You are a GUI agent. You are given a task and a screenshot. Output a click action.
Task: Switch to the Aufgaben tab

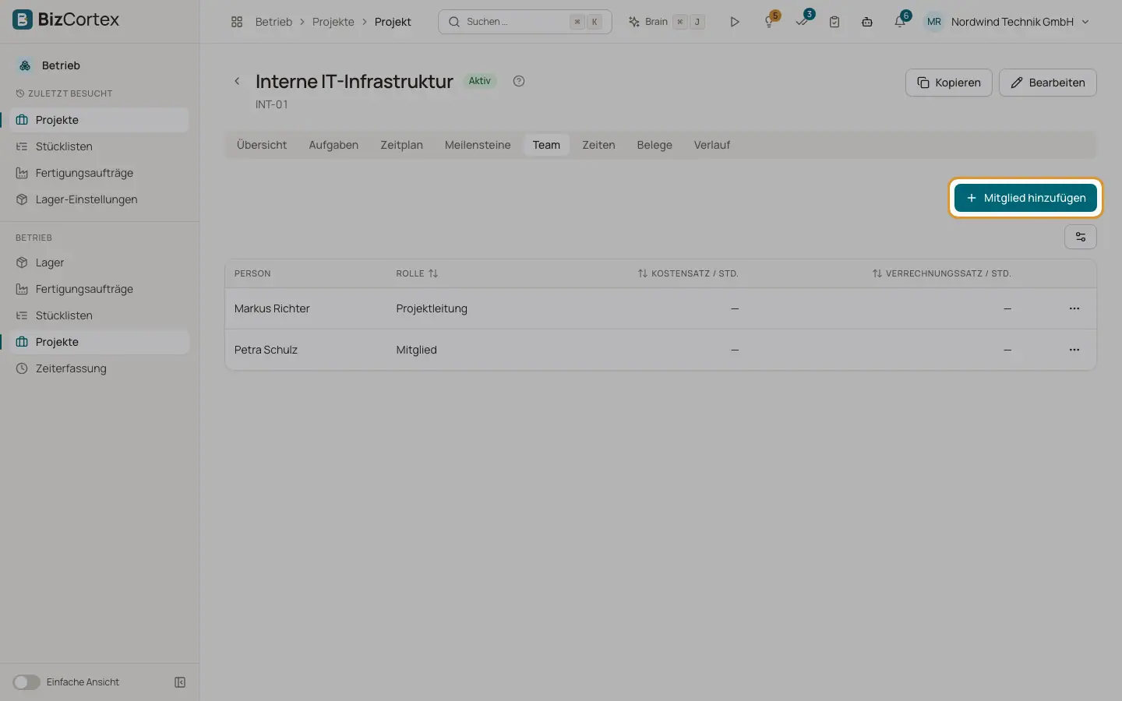tap(333, 145)
